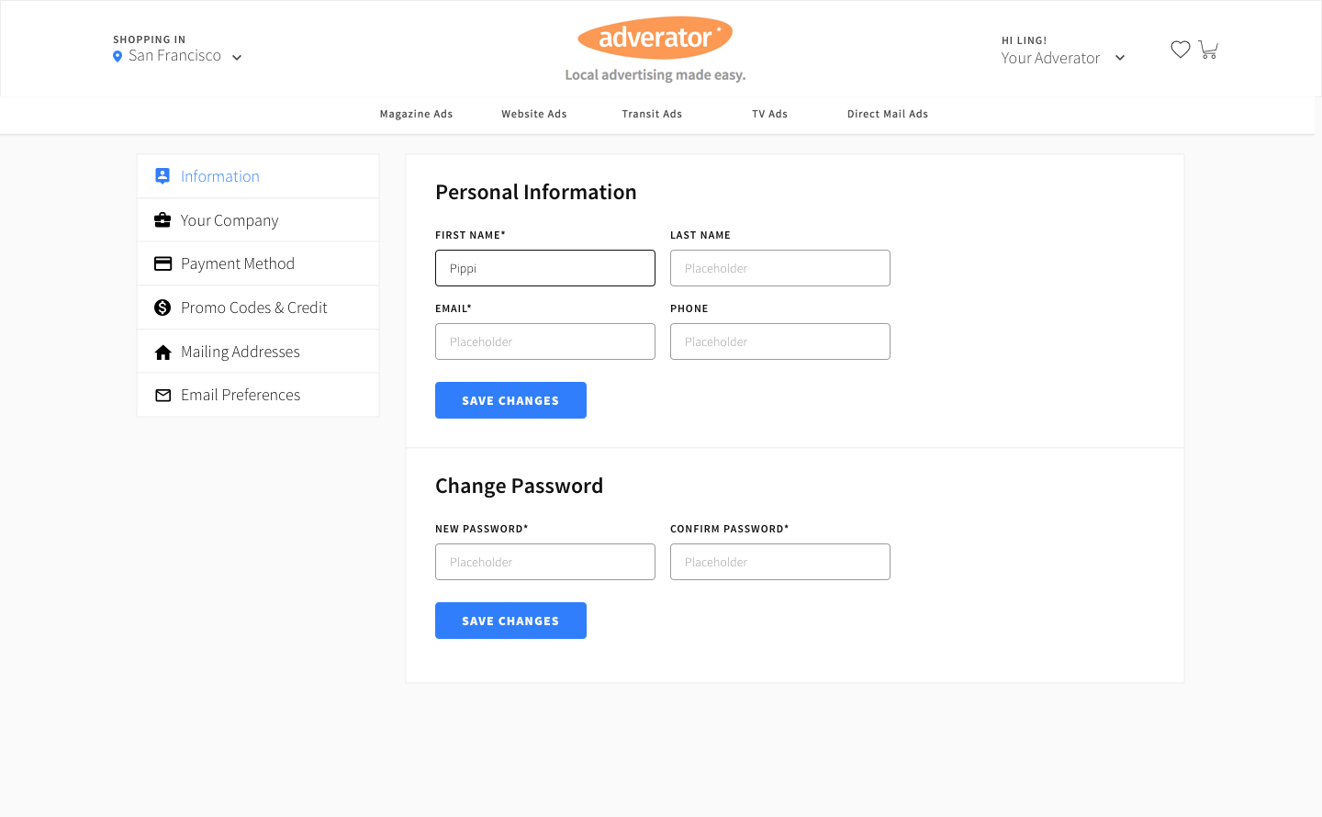1322x817 pixels.
Task: Click into the Email input field
Action: 545,341
